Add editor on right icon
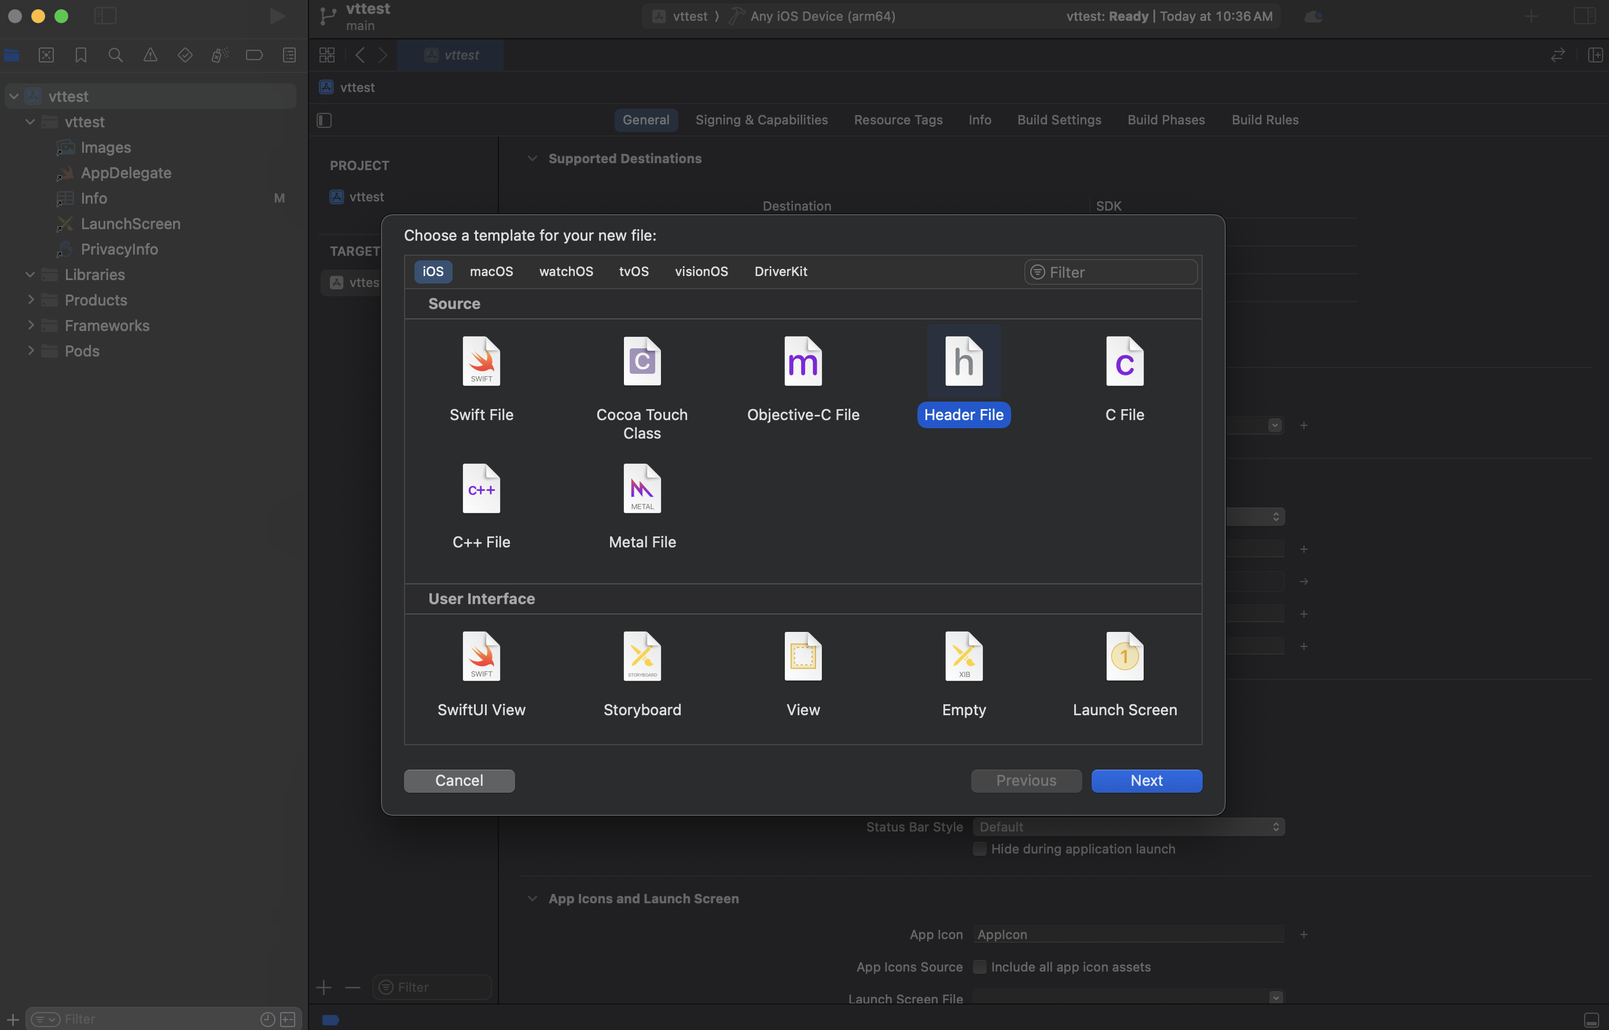This screenshot has height=1030, width=1609. [1595, 55]
